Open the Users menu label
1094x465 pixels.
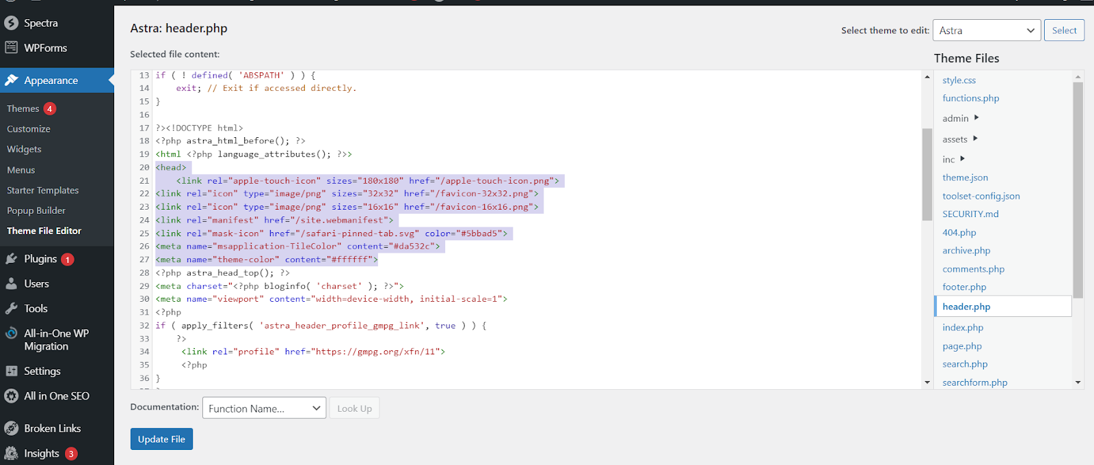tap(36, 283)
